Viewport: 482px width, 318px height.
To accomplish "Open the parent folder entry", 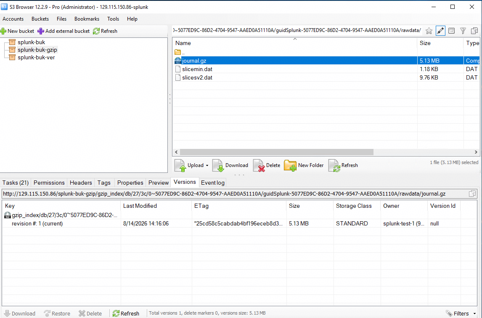I will (x=180, y=52).
